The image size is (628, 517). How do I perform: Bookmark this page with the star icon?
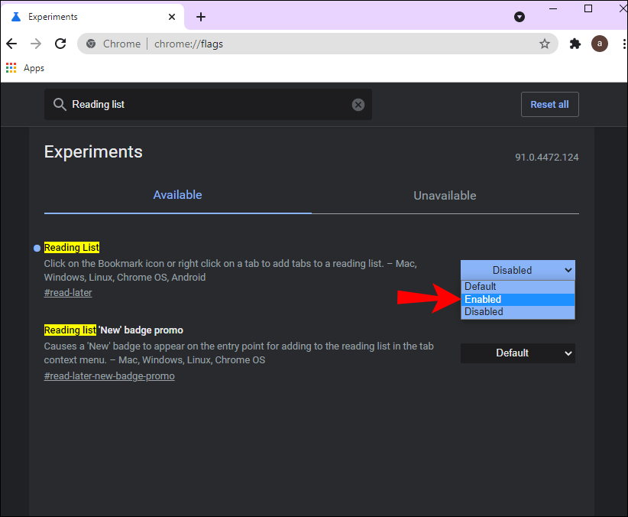(544, 44)
